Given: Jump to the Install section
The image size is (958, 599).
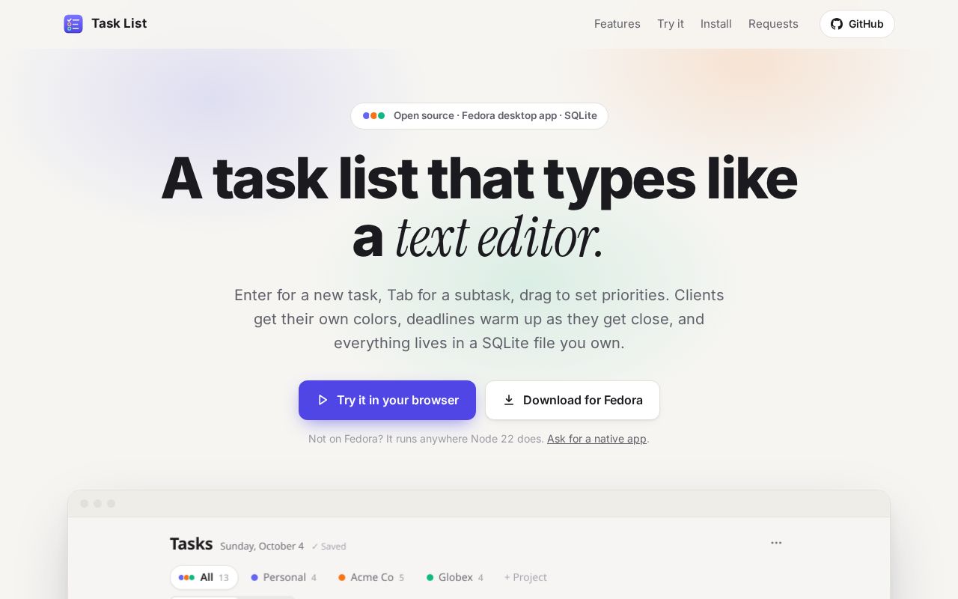Looking at the screenshot, I should point(716,24).
